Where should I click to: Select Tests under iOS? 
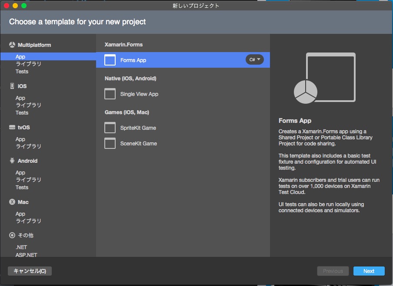(22, 113)
